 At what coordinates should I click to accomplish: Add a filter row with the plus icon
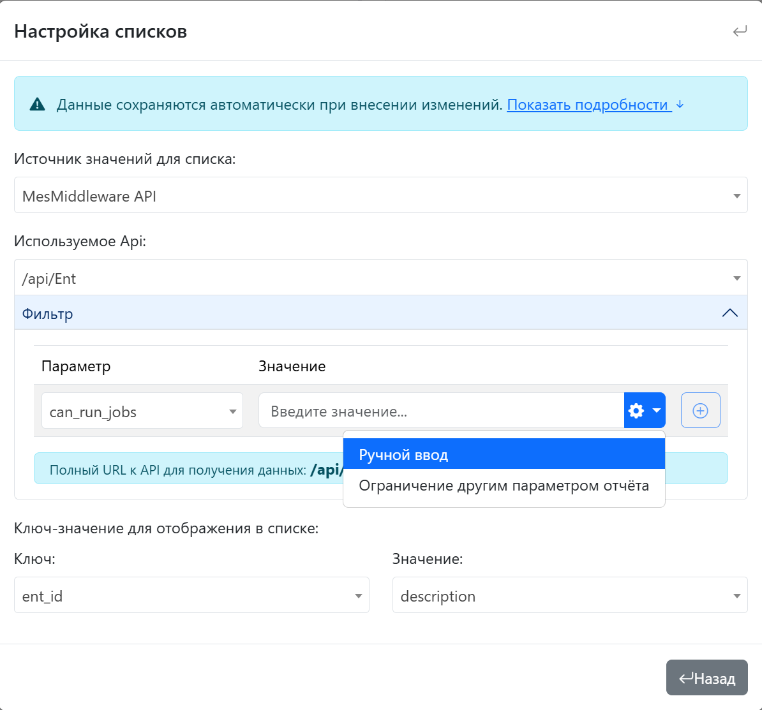pyautogui.click(x=700, y=411)
